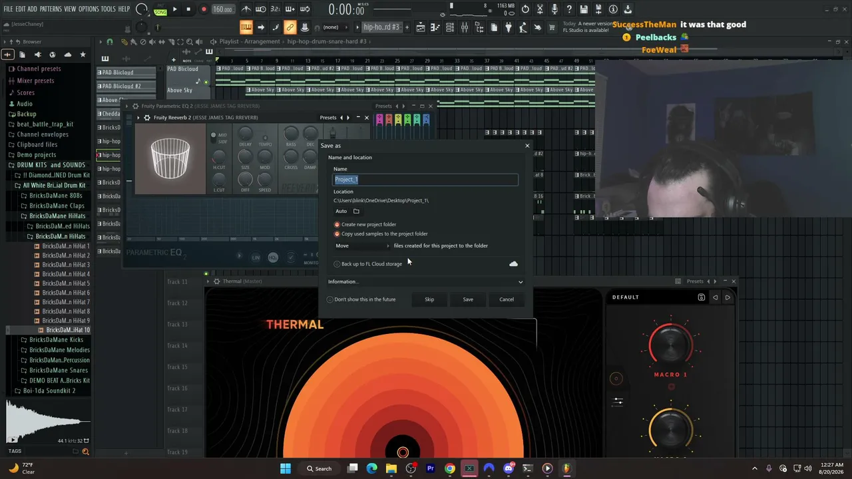This screenshot has height=479, width=852.
Task: Open the EDIT menu
Action: (21, 9)
